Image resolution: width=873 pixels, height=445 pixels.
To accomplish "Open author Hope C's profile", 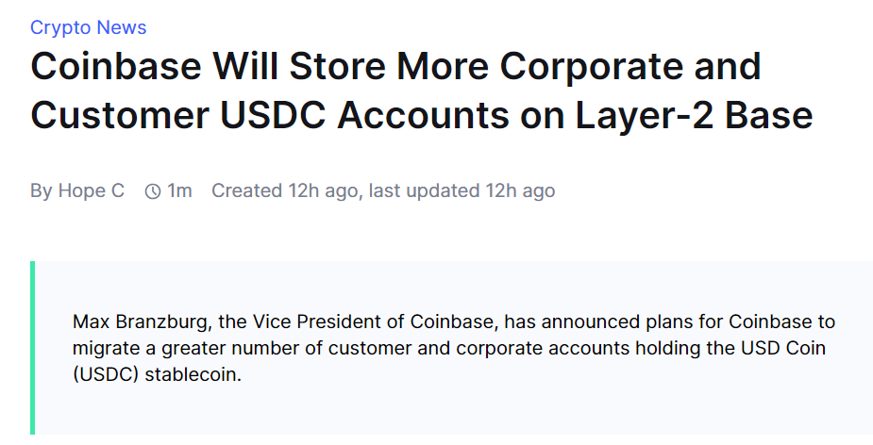I will 91,190.
